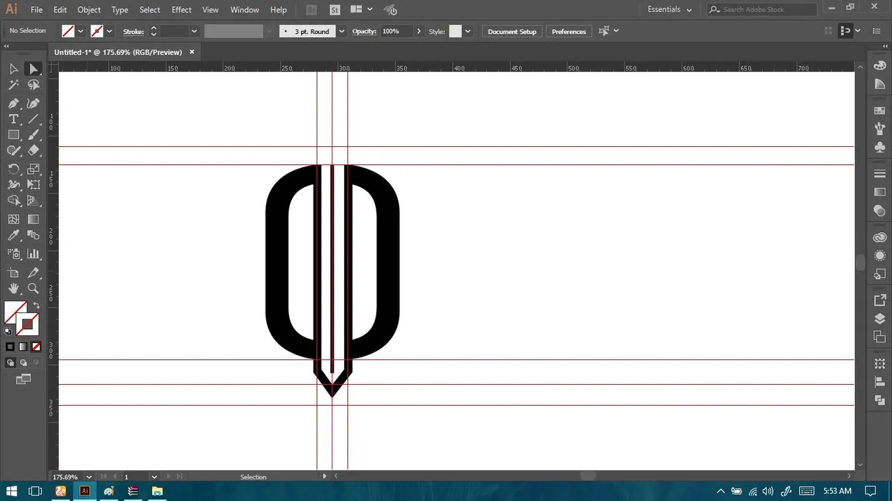Expand Opacity slider arrow

419,31
